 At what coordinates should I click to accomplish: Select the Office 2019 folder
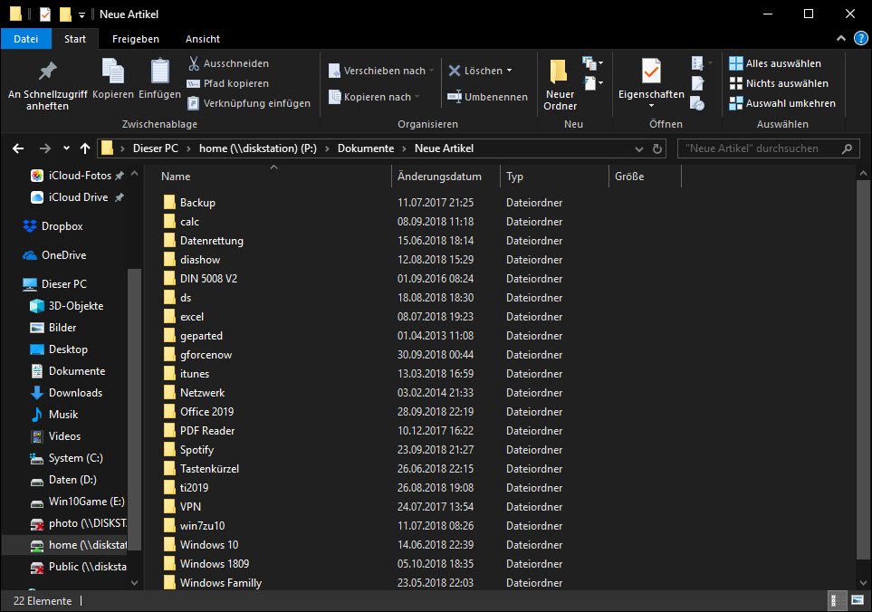(207, 412)
